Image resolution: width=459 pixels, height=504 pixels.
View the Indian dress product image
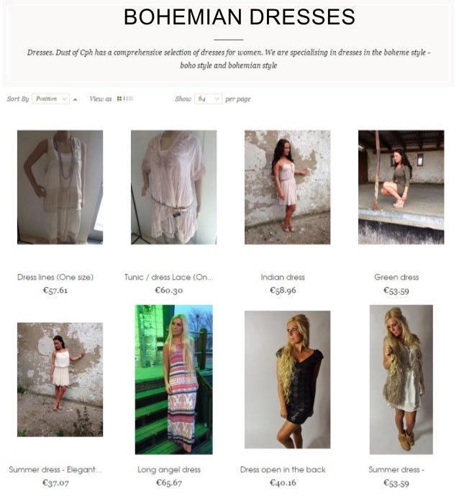287,187
